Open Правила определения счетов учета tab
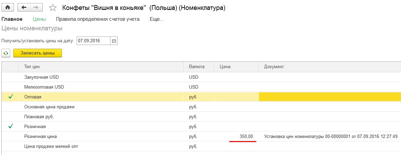Image resolution: width=401 pixels, height=155 pixels. [97, 19]
